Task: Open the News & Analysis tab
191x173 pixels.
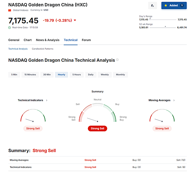Action: tap(47, 40)
